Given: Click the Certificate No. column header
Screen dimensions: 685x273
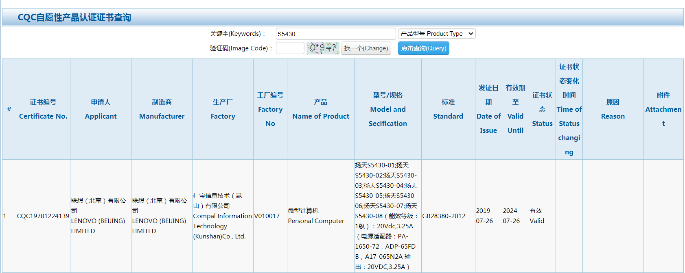Looking at the screenshot, I should tap(43, 109).
